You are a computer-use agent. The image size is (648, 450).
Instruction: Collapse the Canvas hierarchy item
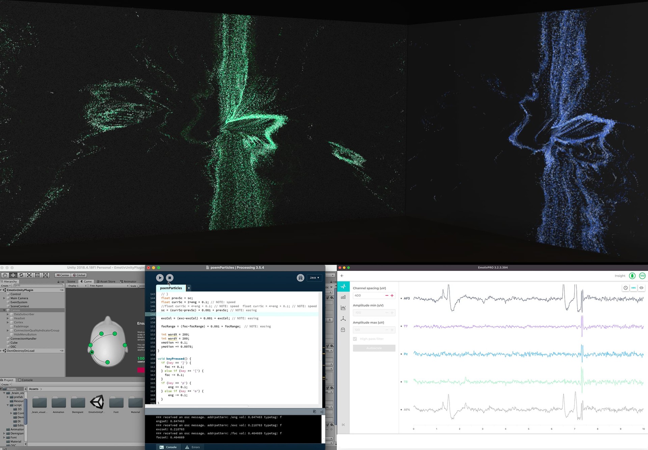point(4,310)
